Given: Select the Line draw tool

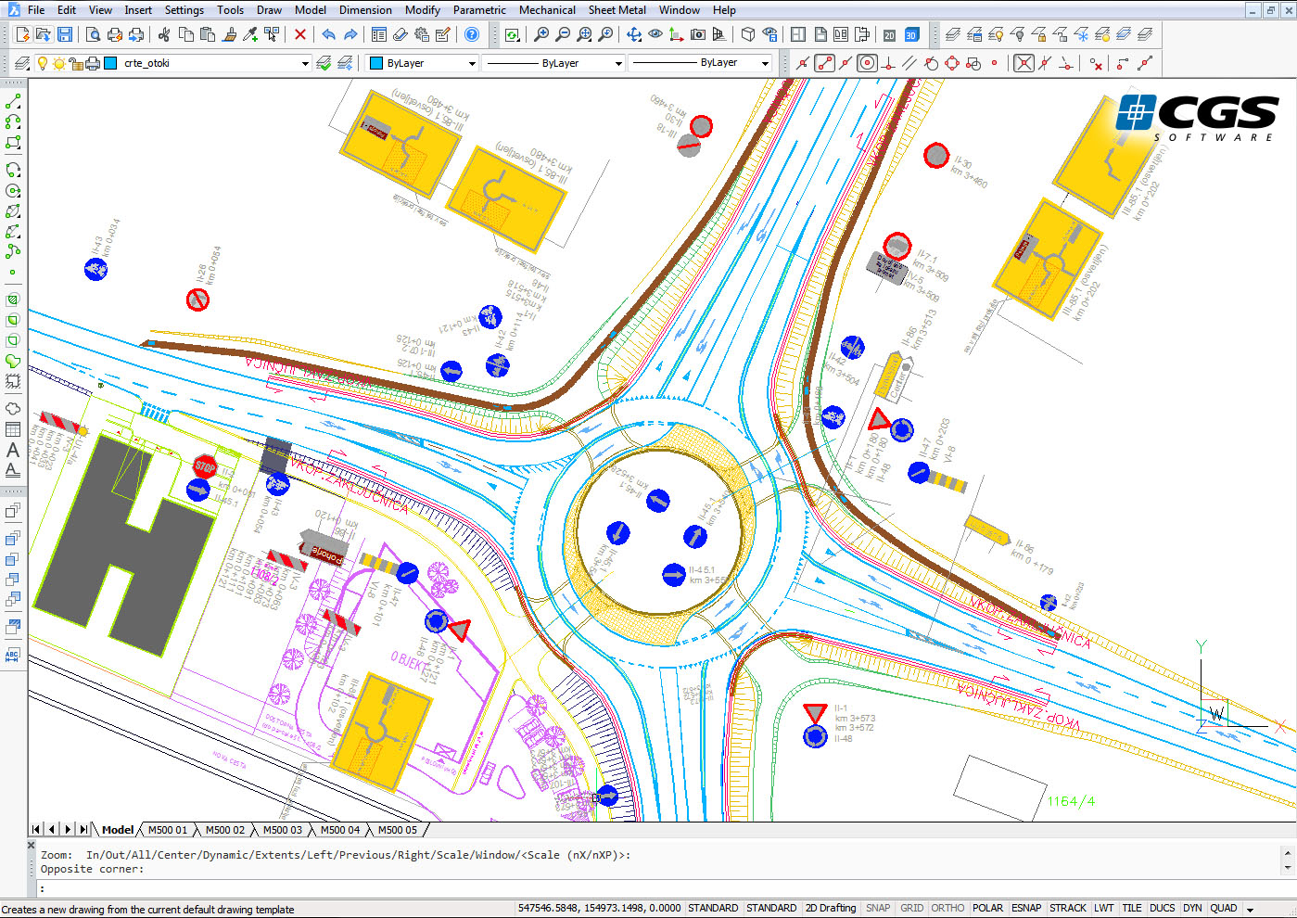Looking at the screenshot, I should click(13, 100).
